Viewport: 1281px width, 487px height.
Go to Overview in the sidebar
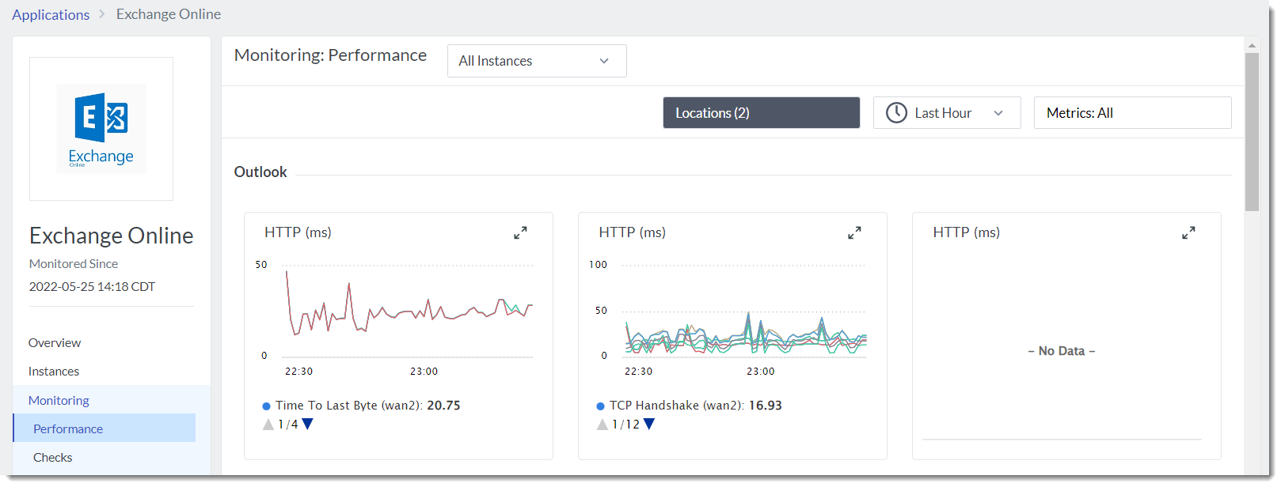click(x=55, y=343)
